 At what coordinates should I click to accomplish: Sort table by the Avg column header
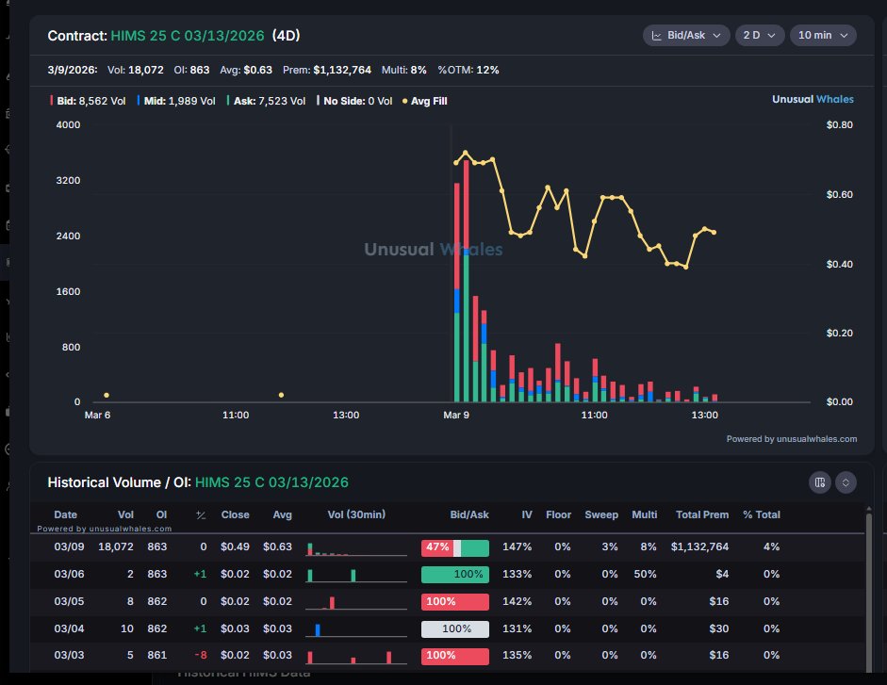tap(282, 514)
